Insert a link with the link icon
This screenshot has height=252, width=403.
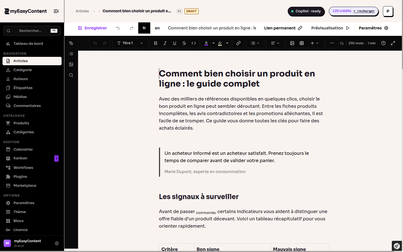(238, 43)
